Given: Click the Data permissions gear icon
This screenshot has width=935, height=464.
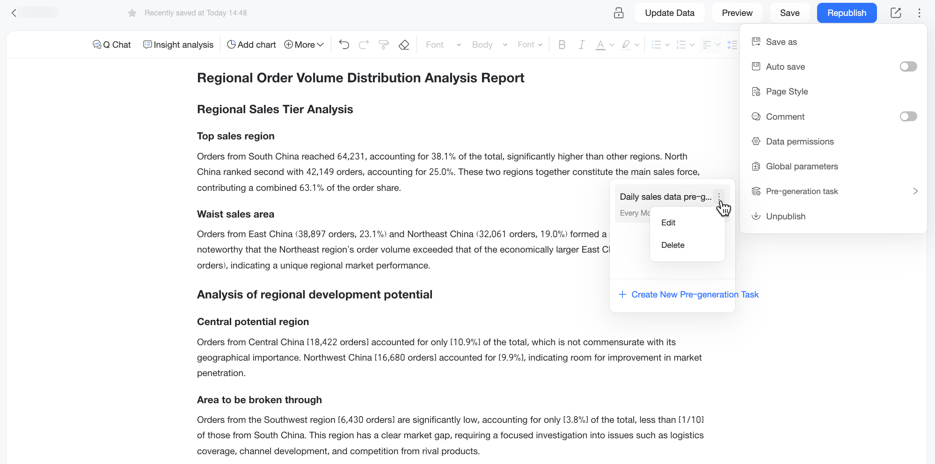Looking at the screenshot, I should pyautogui.click(x=756, y=141).
